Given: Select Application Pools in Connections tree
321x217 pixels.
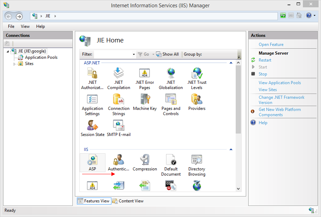Looking at the screenshot, I should coord(41,57).
